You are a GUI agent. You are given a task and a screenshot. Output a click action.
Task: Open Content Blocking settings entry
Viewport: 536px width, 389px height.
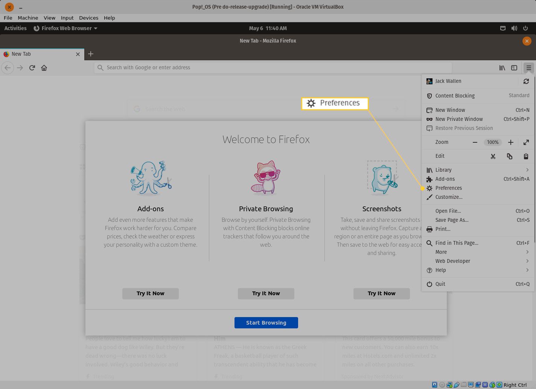pos(478,96)
